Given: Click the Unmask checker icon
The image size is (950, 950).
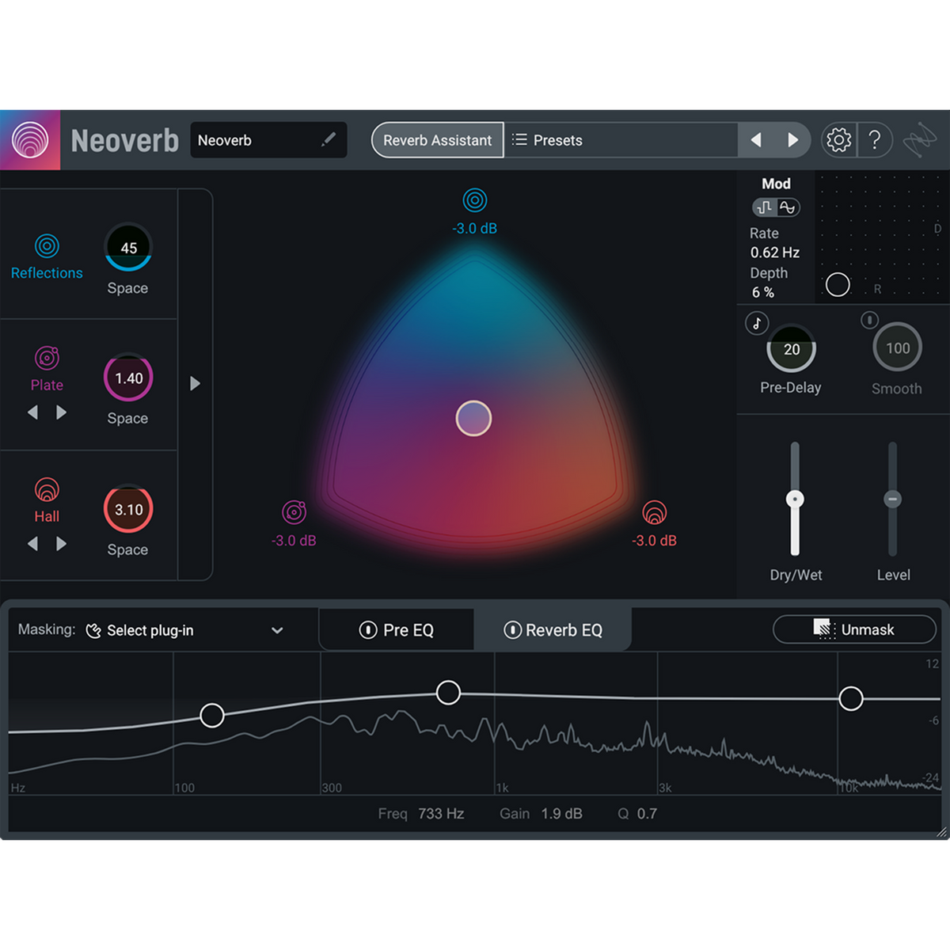Looking at the screenshot, I should point(824,629).
